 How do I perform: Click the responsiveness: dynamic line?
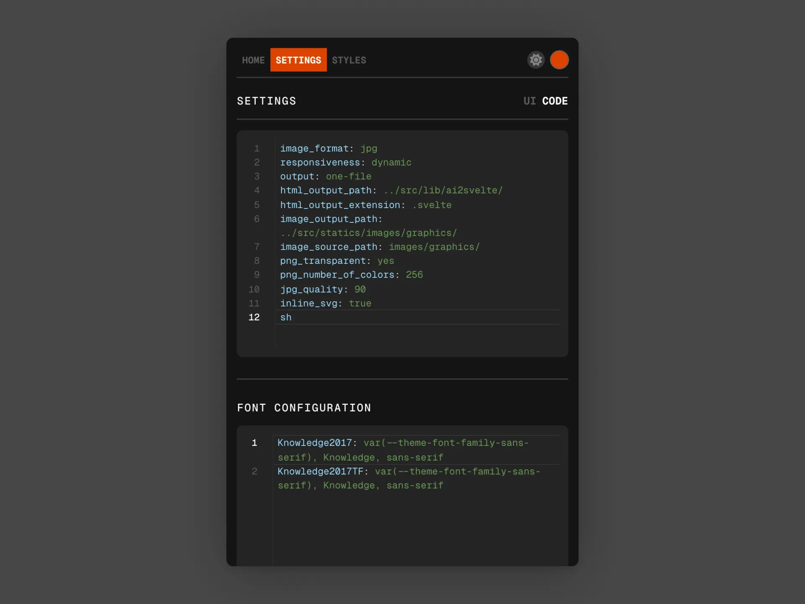[345, 162]
